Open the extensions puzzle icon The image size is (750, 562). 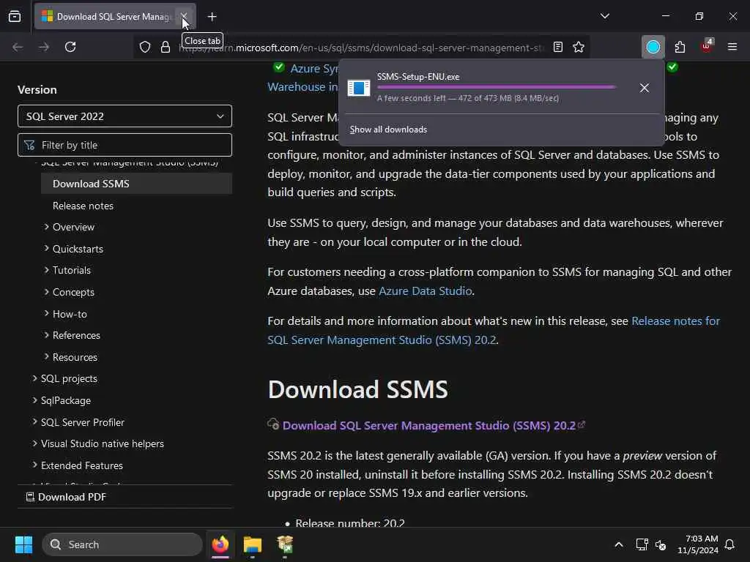(680, 47)
